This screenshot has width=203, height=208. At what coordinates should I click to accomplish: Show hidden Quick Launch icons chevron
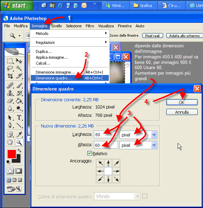click(x=95, y=4)
